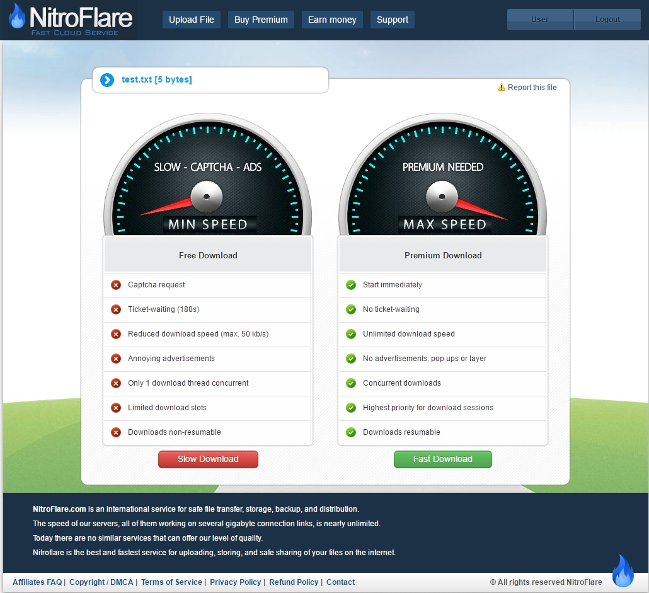Click the green check beside Unlimited download speed
The height and width of the screenshot is (593, 649).
click(351, 334)
